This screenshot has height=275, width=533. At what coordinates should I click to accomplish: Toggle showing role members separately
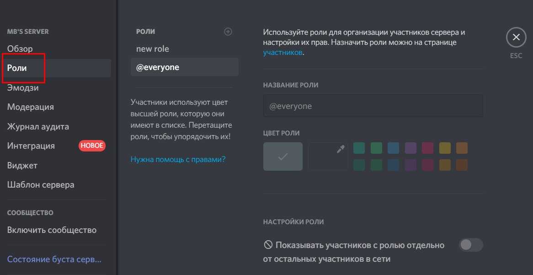click(470, 245)
